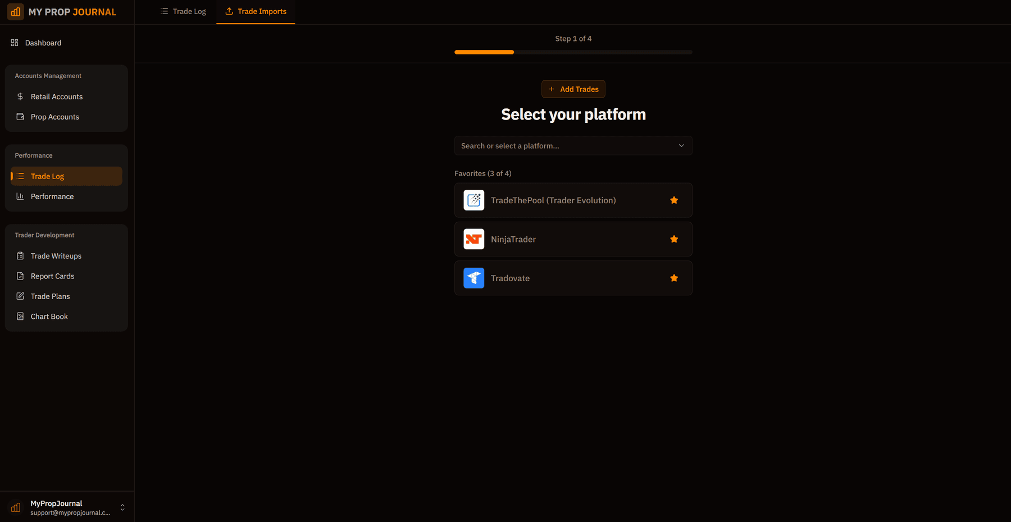
Task: Click the Chart Book icon in sidebar
Action: 20,317
